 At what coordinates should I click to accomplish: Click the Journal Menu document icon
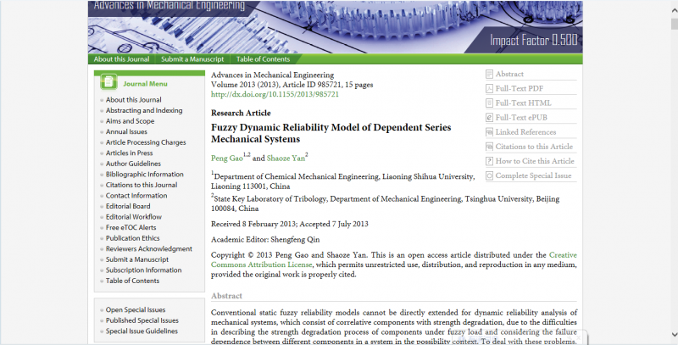(x=108, y=82)
